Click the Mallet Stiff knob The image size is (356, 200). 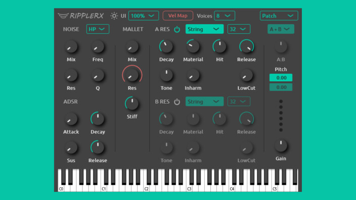pyautogui.click(x=132, y=104)
